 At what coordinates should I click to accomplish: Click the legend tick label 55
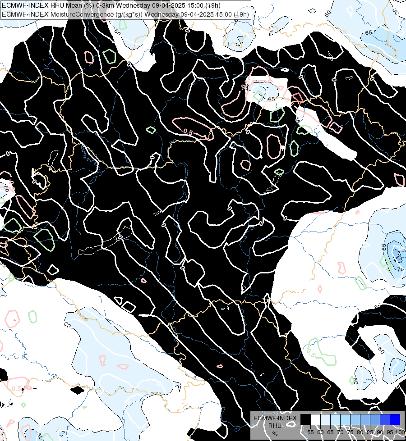click(310, 432)
